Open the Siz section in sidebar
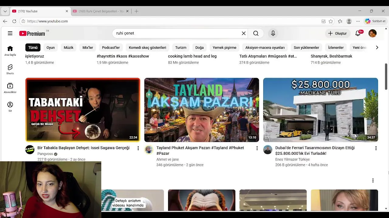 tap(10, 107)
